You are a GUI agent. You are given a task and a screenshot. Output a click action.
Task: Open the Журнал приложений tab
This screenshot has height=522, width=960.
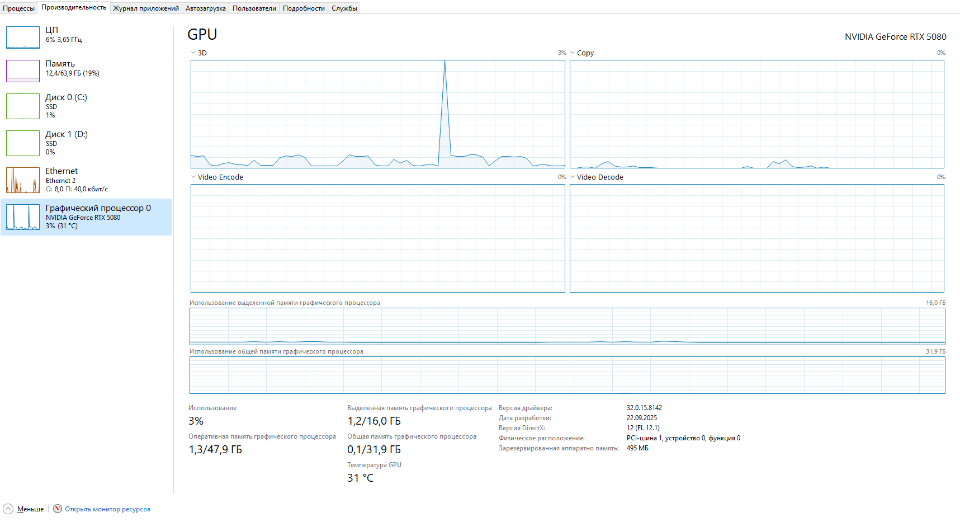coord(146,8)
